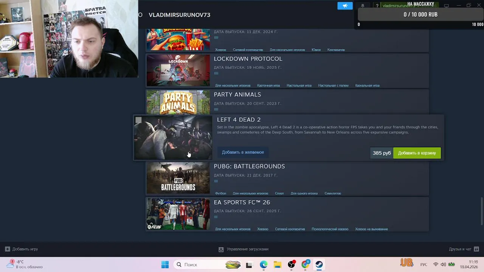Select the Юмор tag

pos(316,50)
